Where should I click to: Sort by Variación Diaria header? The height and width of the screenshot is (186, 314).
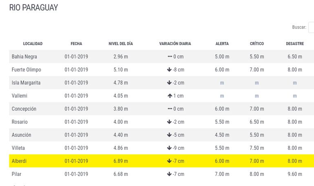pos(175,44)
